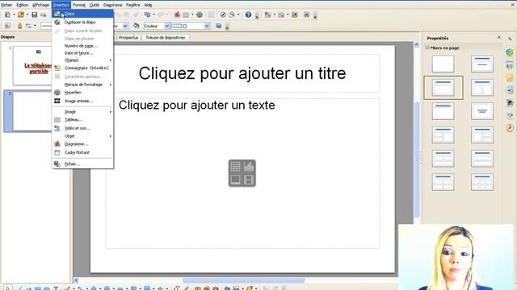This screenshot has height=290, width=517.
Task: Save the presentation with the floppy icon
Action: (x=34, y=14)
